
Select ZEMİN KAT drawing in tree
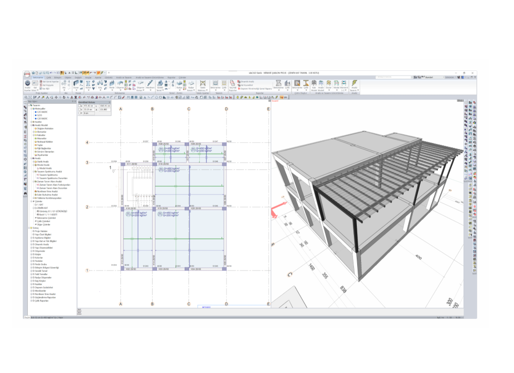click(x=41, y=208)
